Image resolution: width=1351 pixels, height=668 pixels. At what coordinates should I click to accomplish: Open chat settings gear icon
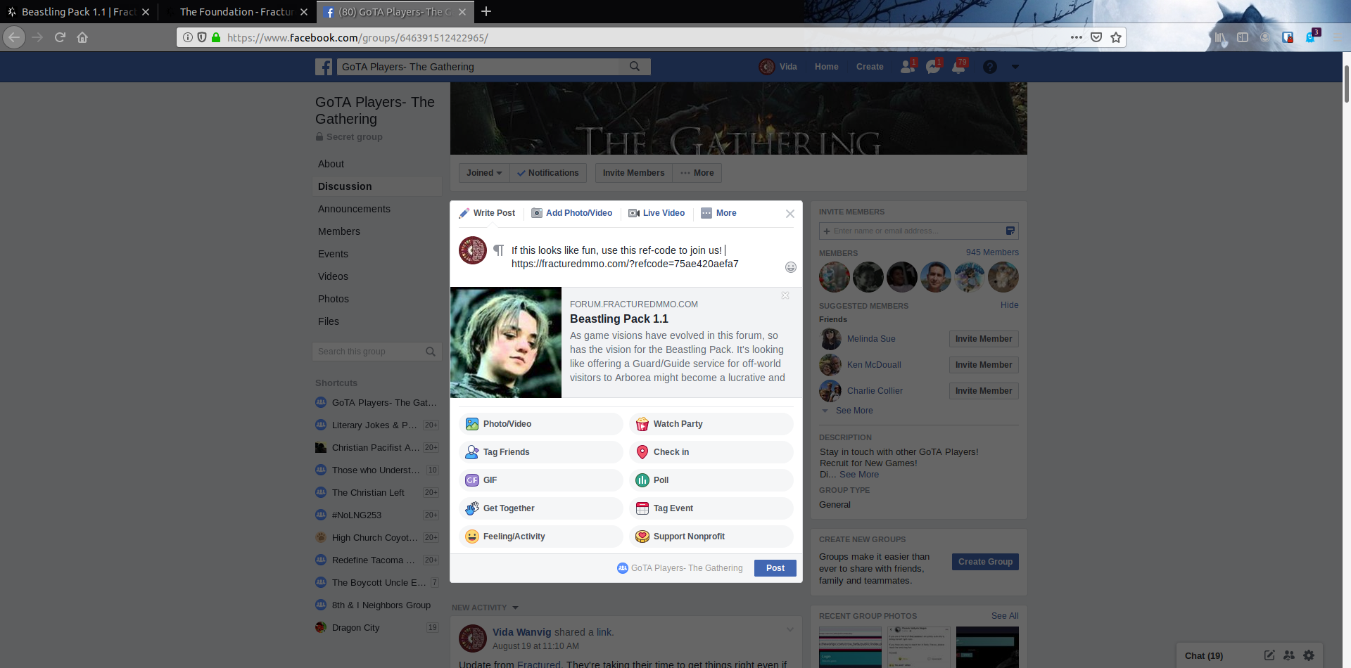(x=1309, y=655)
